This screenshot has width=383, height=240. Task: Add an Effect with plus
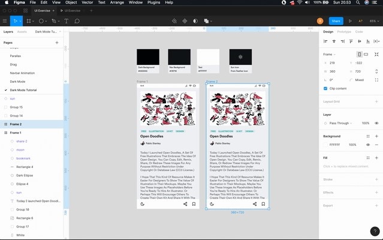[x=376, y=193]
